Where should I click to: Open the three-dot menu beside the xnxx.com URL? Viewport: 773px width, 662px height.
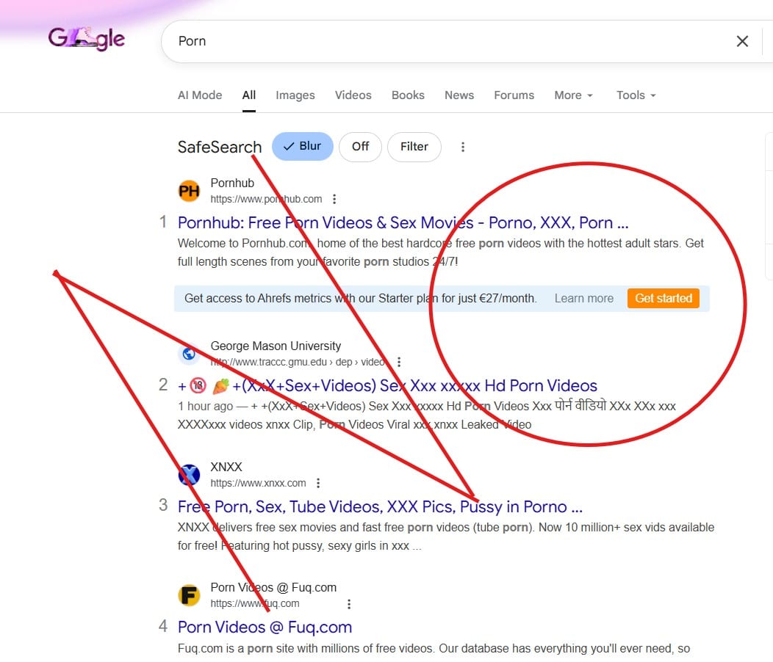pos(318,483)
